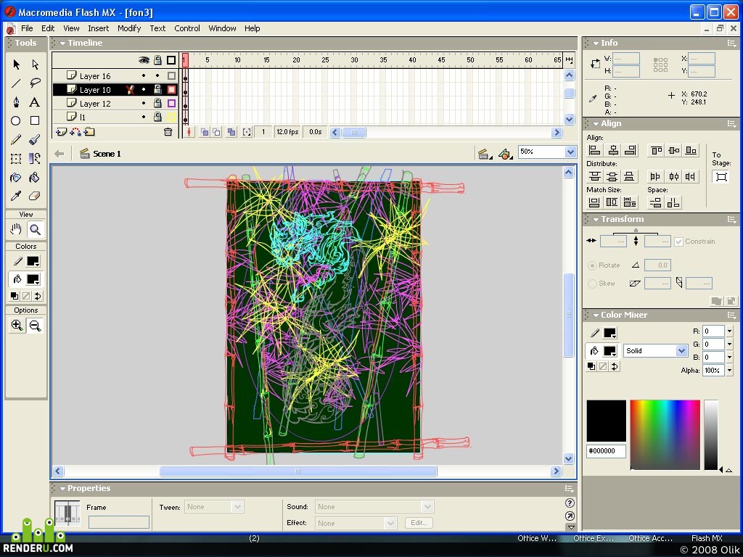Viewport: 743px width, 557px height.
Task: Open the 50% zoom dropdown
Action: (570, 152)
